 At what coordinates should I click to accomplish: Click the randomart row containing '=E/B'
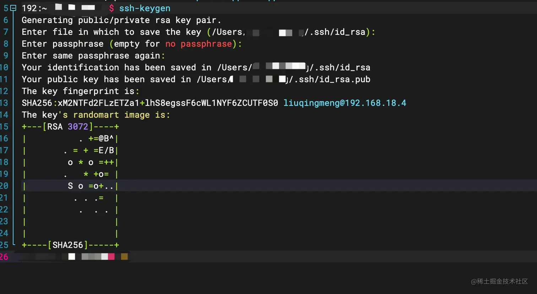click(x=70, y=150)
